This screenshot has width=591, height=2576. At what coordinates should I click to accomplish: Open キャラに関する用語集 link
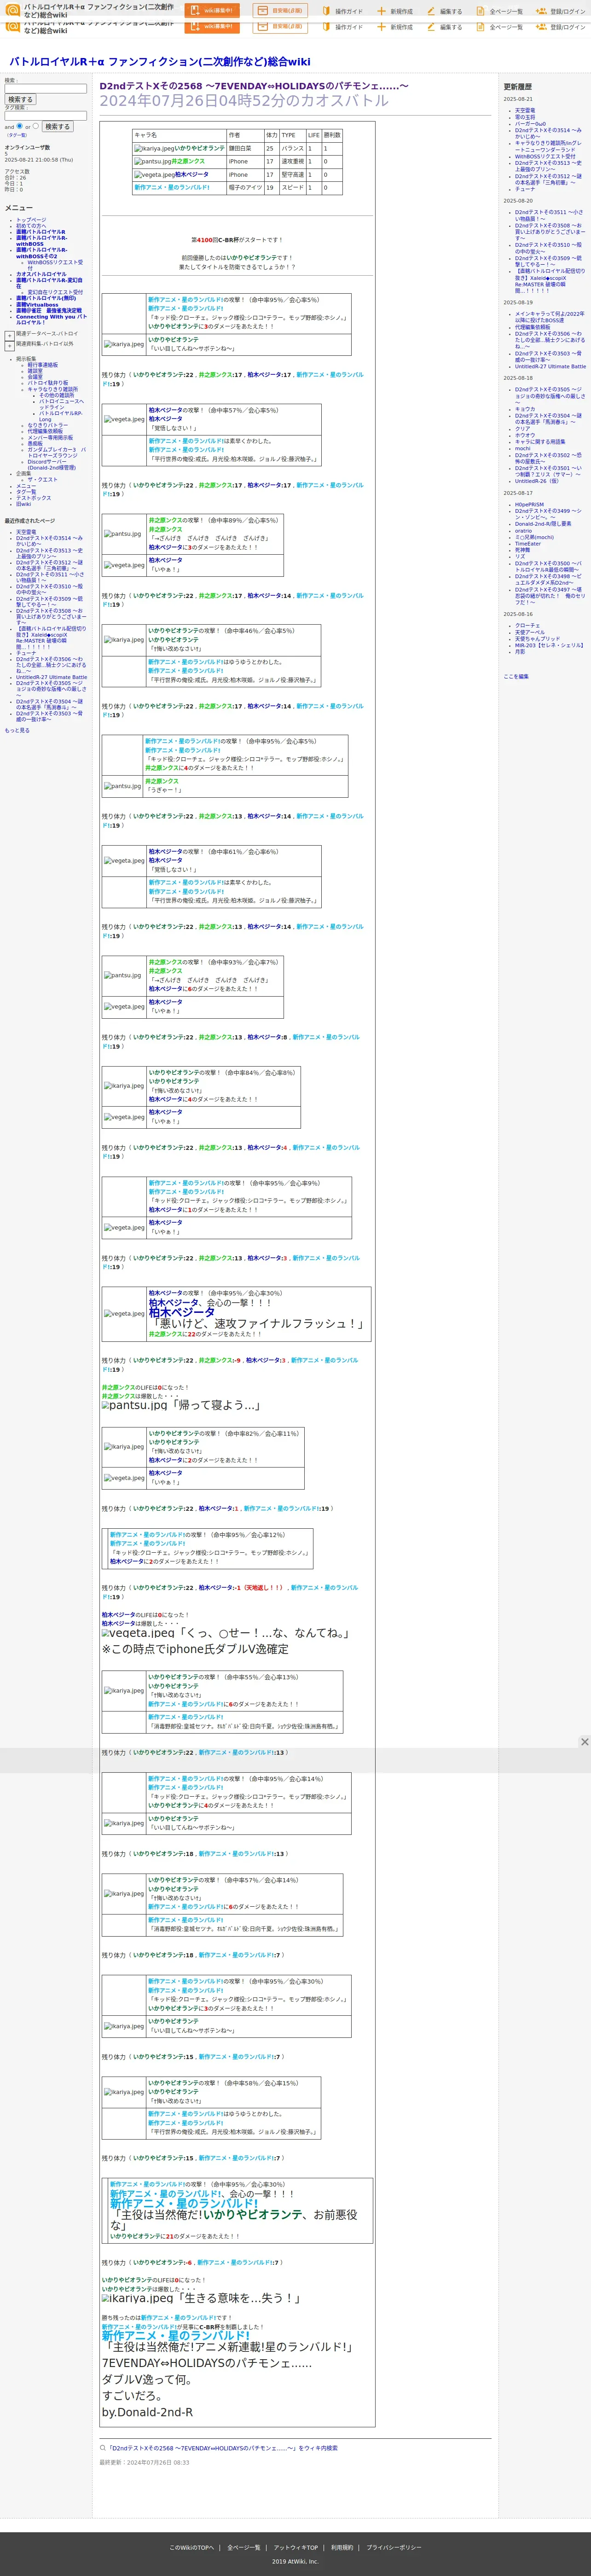tap(540, 441)
